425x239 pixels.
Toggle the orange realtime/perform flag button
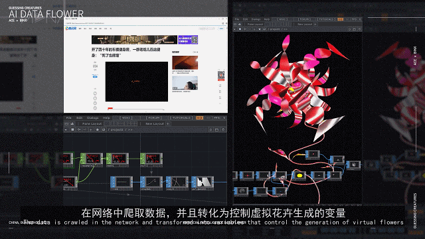(x=200, y=118)
